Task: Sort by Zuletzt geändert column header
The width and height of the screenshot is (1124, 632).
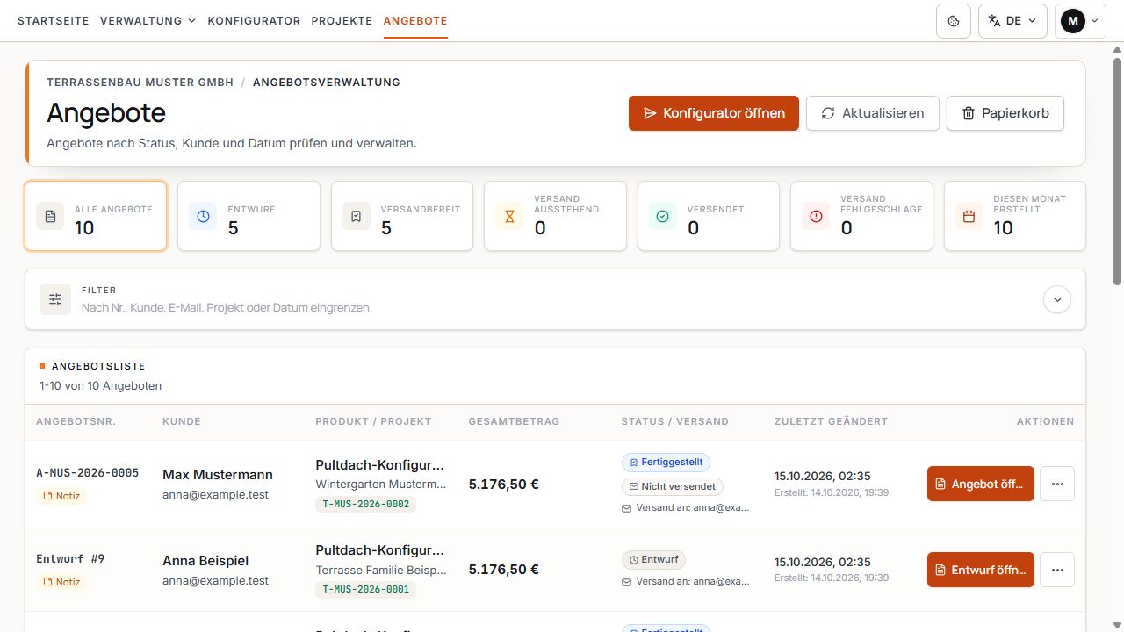Action: [x=831, y=421]
